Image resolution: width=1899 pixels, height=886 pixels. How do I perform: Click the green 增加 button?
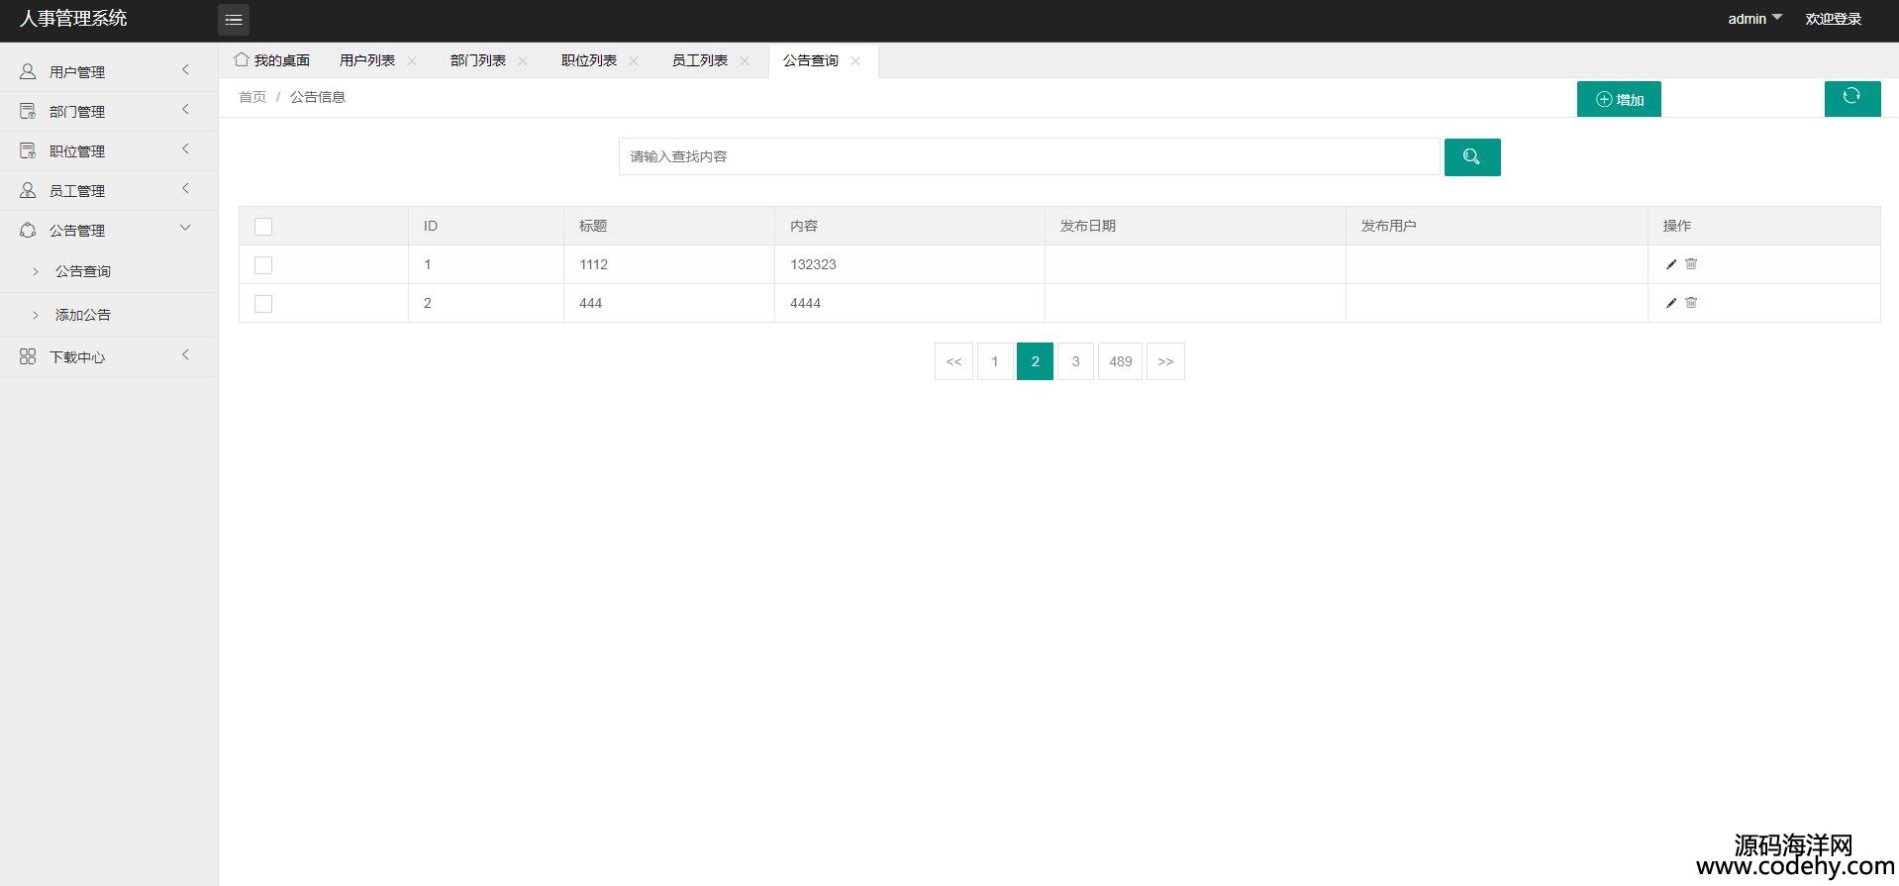[1619, 99]
